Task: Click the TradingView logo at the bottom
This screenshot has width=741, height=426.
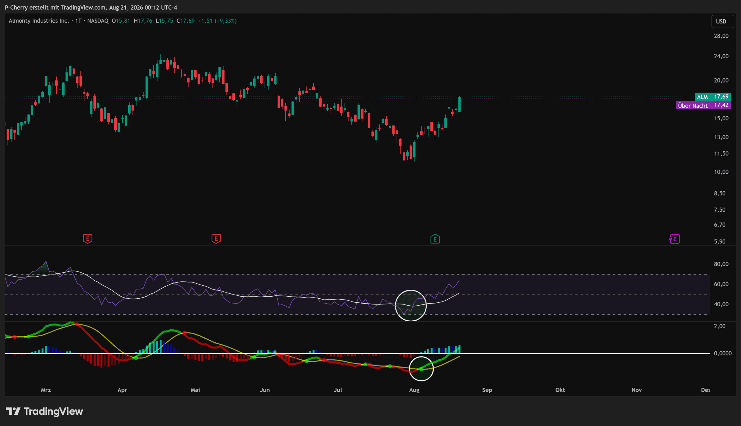Action: click(45, 411)
